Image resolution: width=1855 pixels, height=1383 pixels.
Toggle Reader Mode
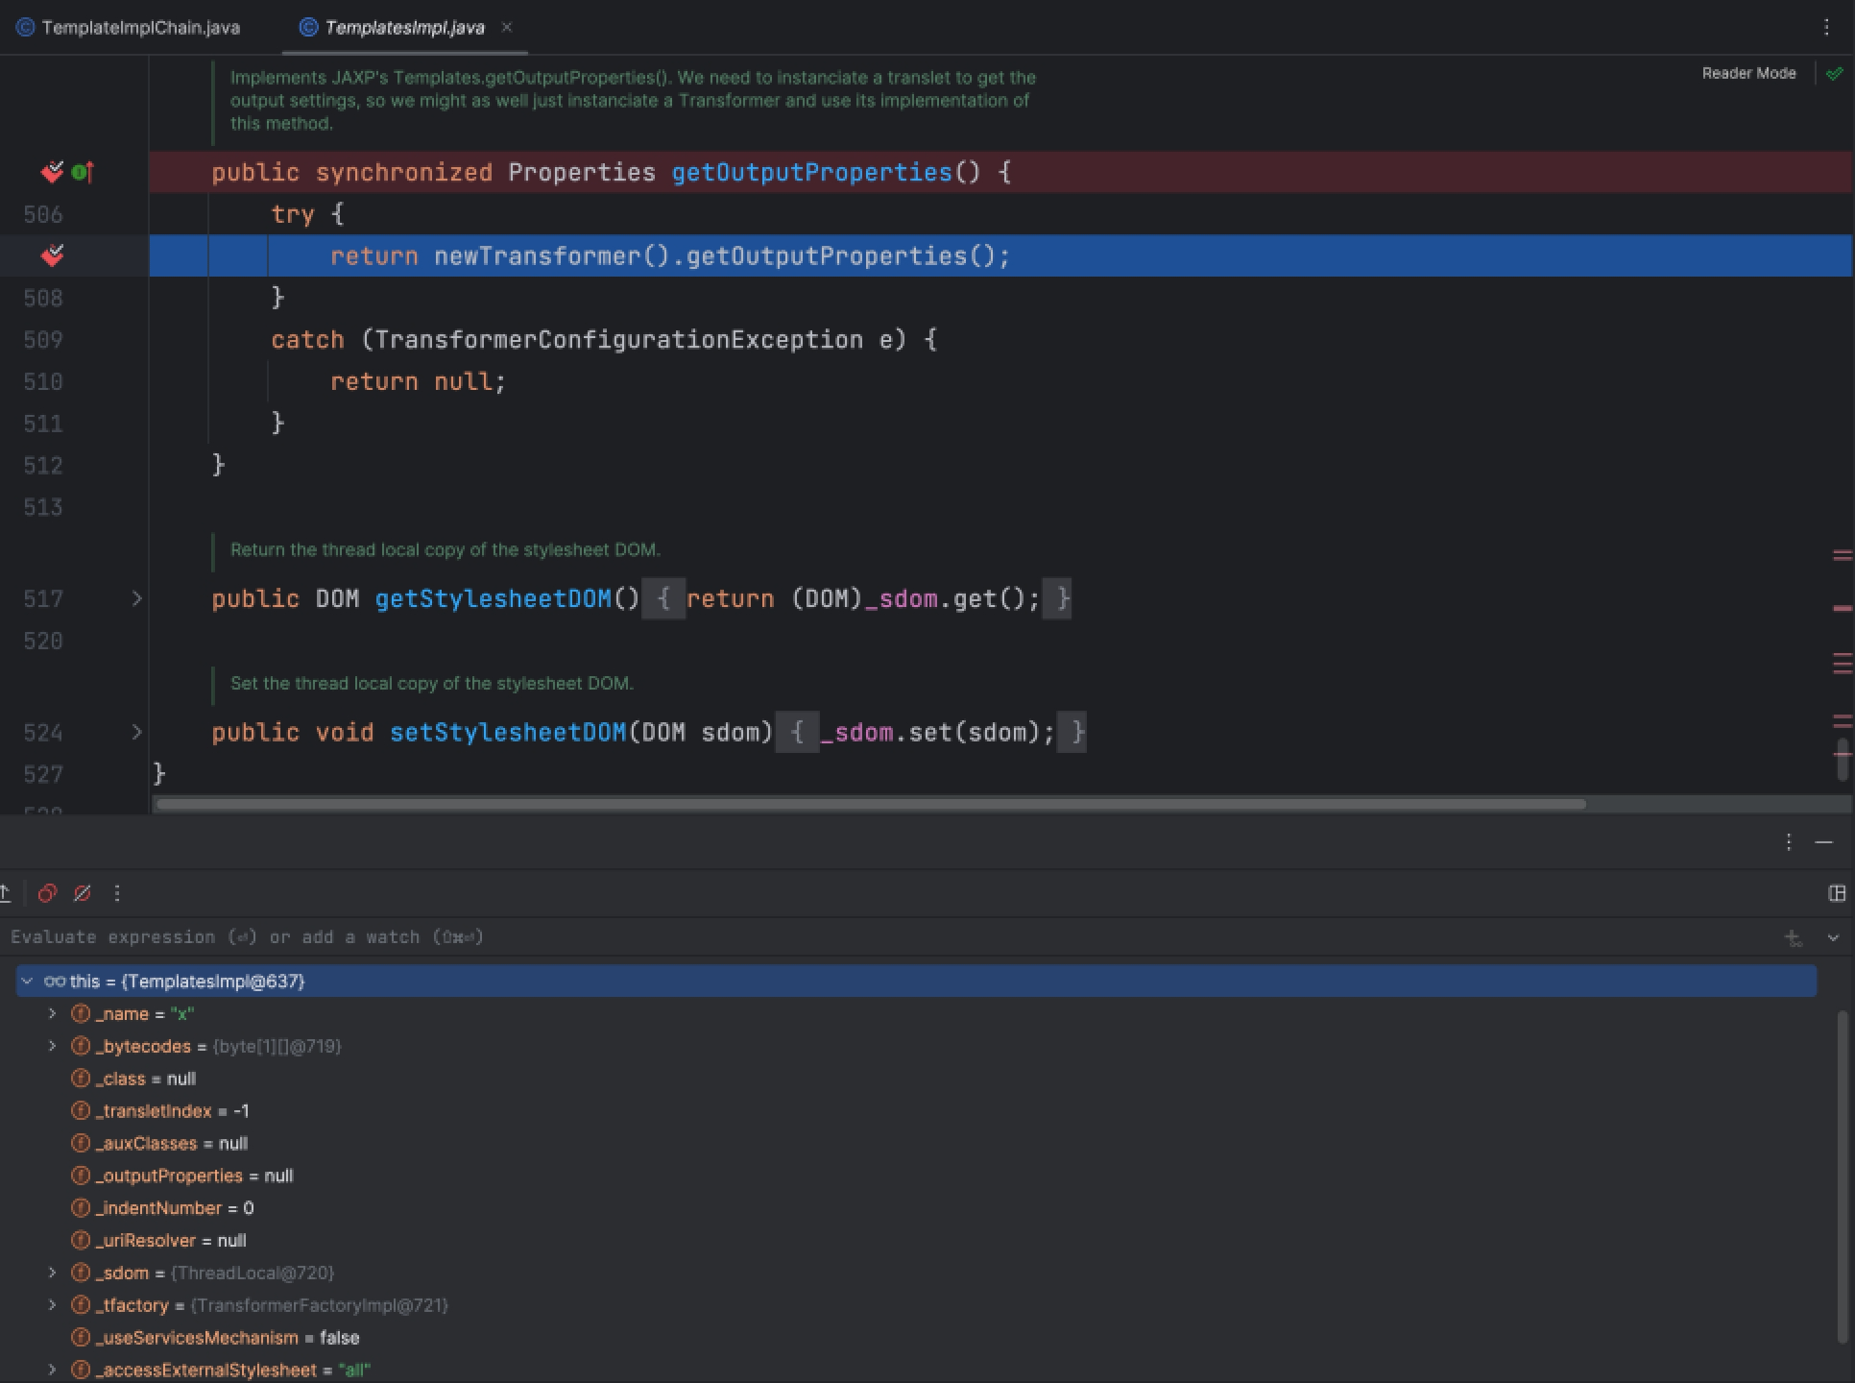1748,73
